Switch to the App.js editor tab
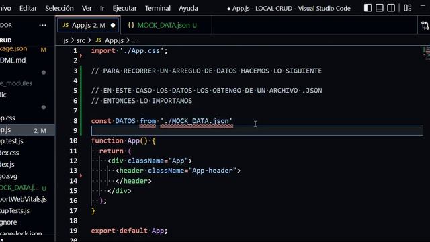 88,26
